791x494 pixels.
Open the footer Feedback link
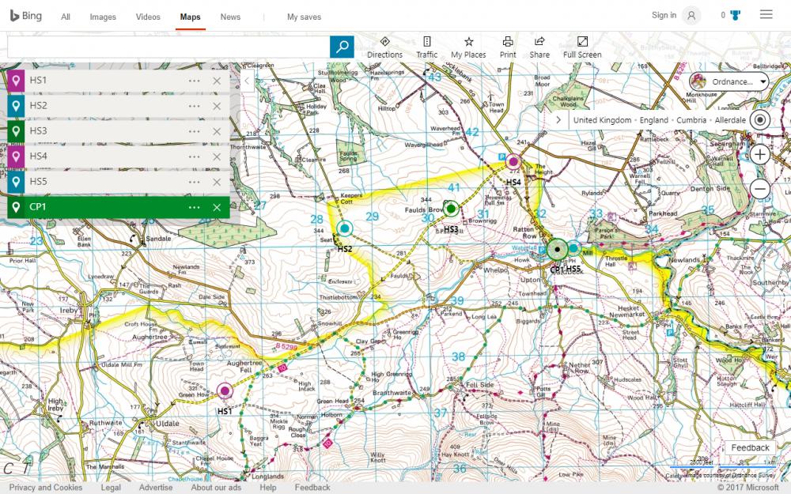312,488
